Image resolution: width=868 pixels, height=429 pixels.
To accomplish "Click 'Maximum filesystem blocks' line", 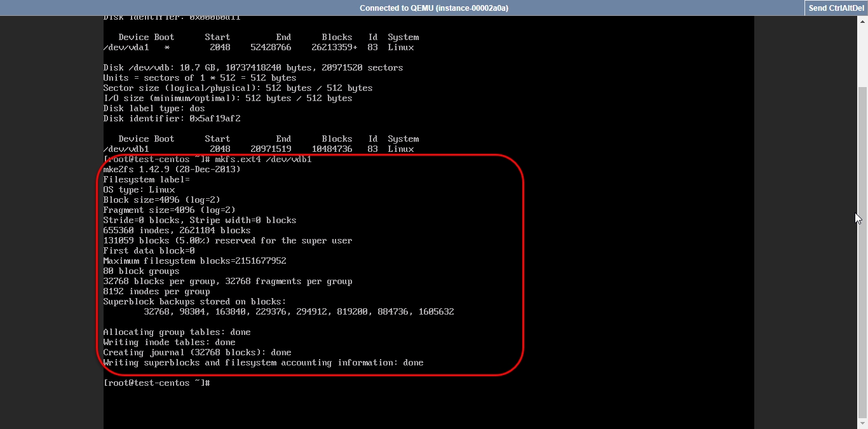I will [194, 261].
